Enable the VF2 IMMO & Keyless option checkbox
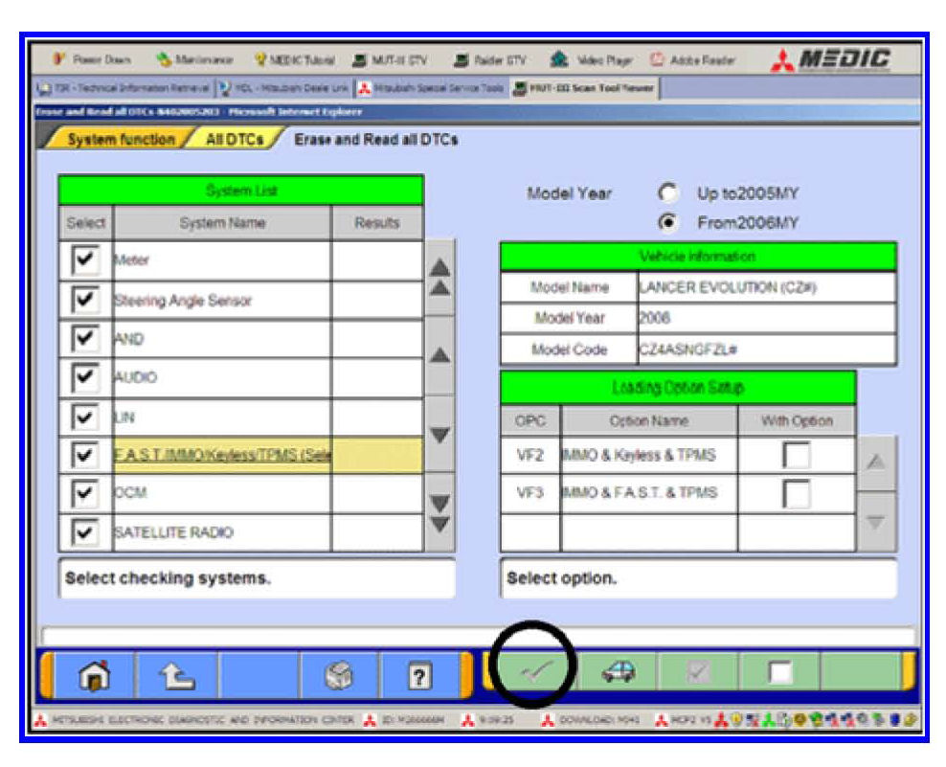Viewport: 946px width, 767px height. point(796,455)
